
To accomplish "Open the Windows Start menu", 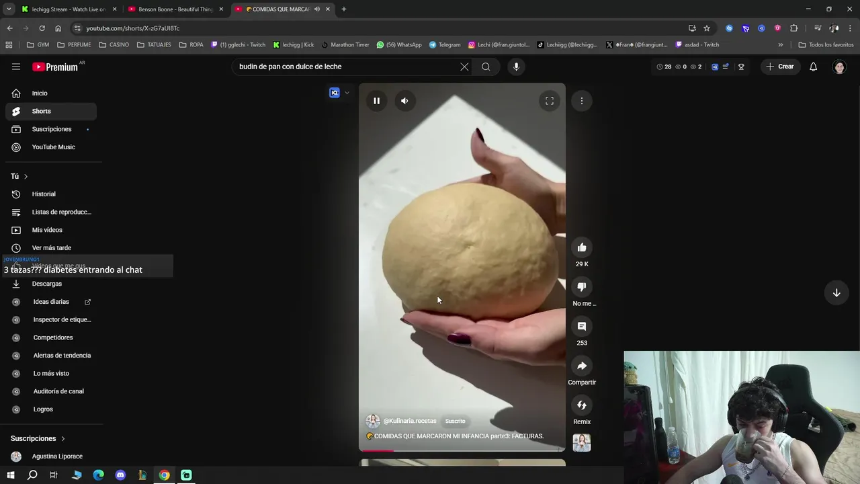I will pyautogui.click(x=10, y=475).
